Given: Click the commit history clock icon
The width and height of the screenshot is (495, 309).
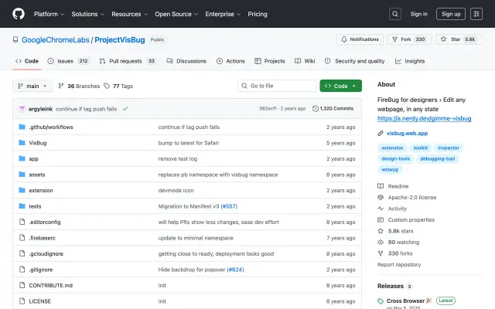Looking at the screenshot, I should (x=315, y=108).
